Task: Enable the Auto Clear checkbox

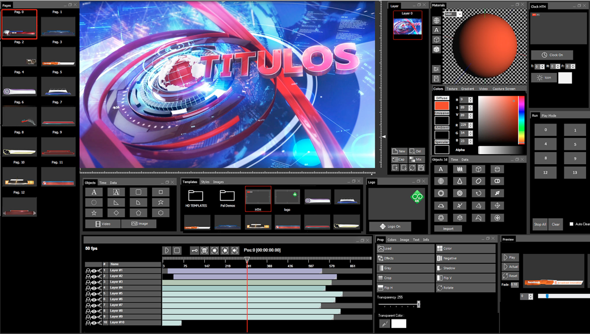Action: click(571, 224)
